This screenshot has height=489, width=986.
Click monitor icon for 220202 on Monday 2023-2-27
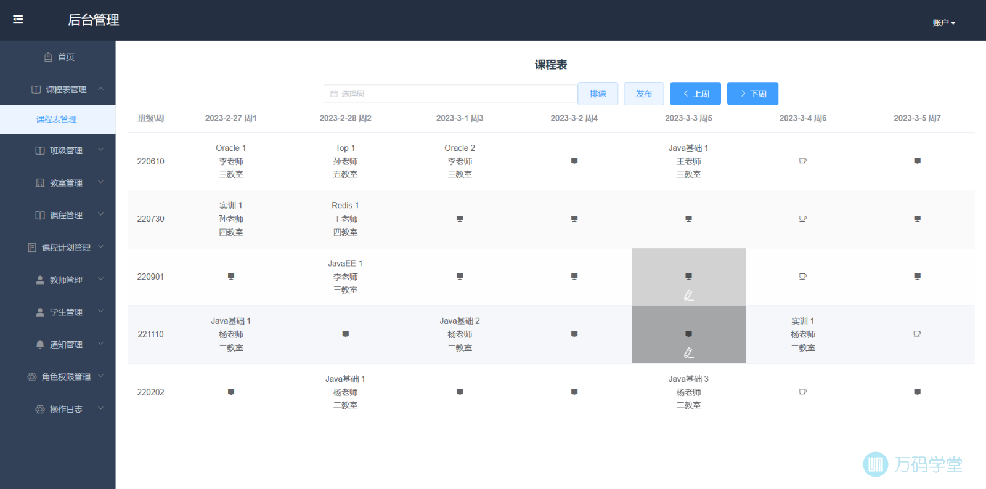pos(231,392)
